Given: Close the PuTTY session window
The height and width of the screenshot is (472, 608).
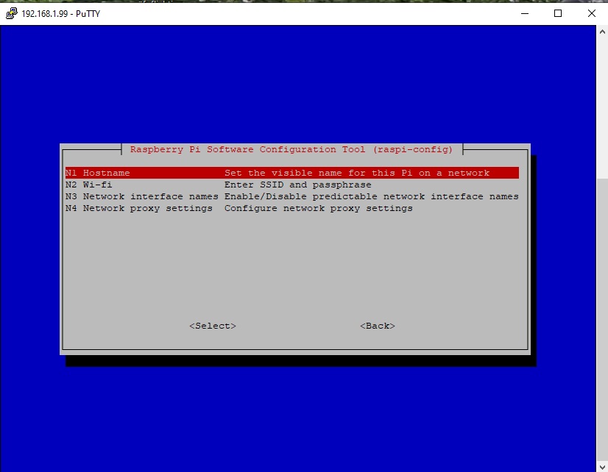Looking at the screenshot, I should click(x=591, y=13).
